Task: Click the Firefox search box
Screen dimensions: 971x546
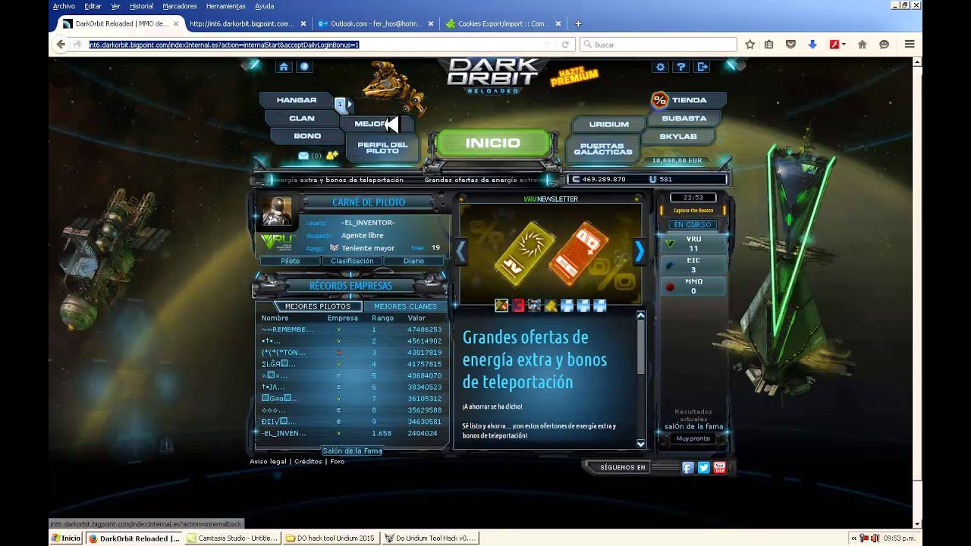Action: [658, 45]
